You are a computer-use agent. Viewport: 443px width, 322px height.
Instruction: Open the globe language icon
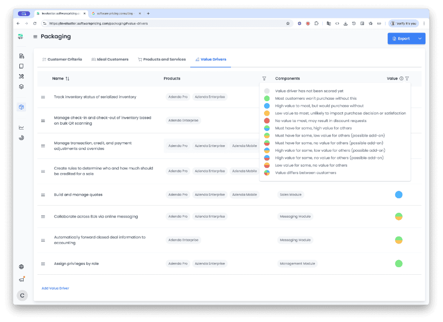(21, 267)
